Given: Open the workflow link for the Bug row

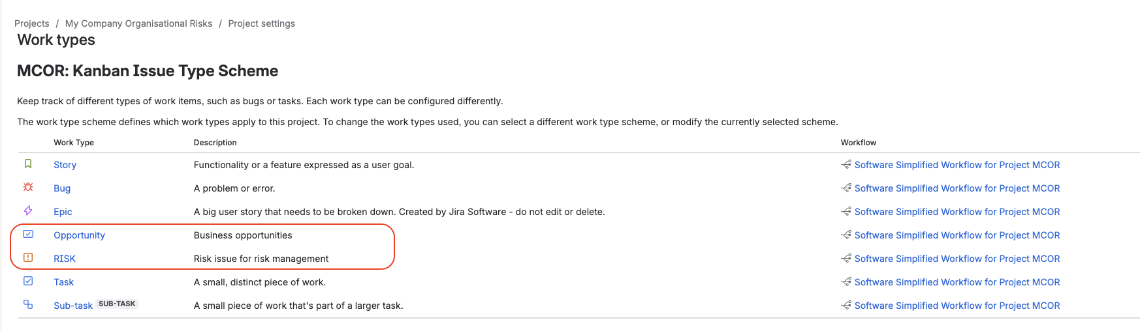Looking at the screenshot, I should [x=957, y=188].
